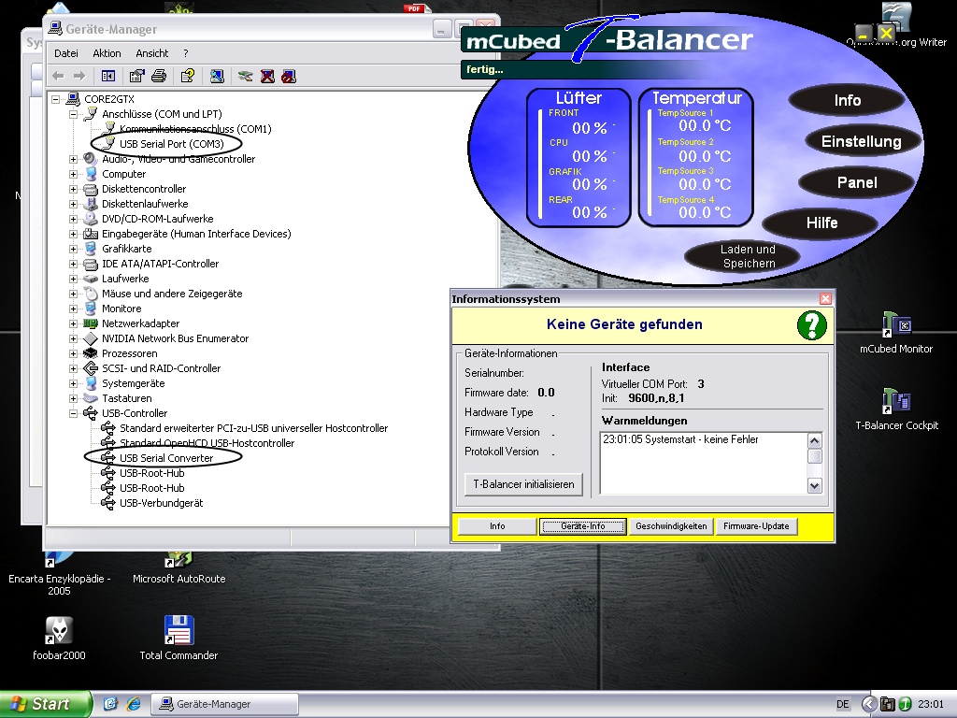Screen dimensions: 957x718
Task: Select the USB Serial Port (COM3) device
Action: 172,144
